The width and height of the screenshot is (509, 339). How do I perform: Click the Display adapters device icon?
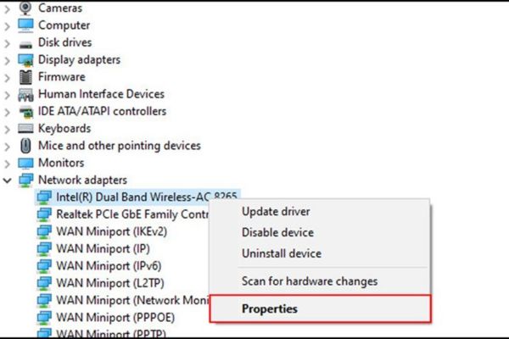pos(26,60)
